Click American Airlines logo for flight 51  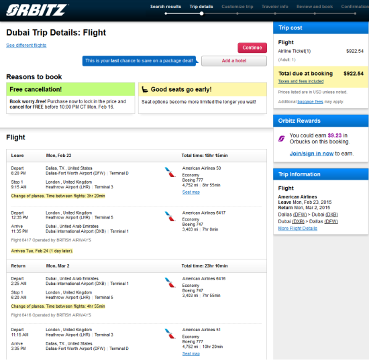[170, 333]
